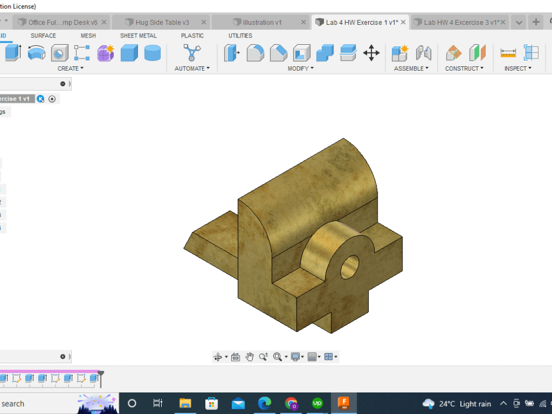The height and width of the screenshot is (414, 552).
Task: Expand the comments panel with plus icon
Action: (63, 357)
